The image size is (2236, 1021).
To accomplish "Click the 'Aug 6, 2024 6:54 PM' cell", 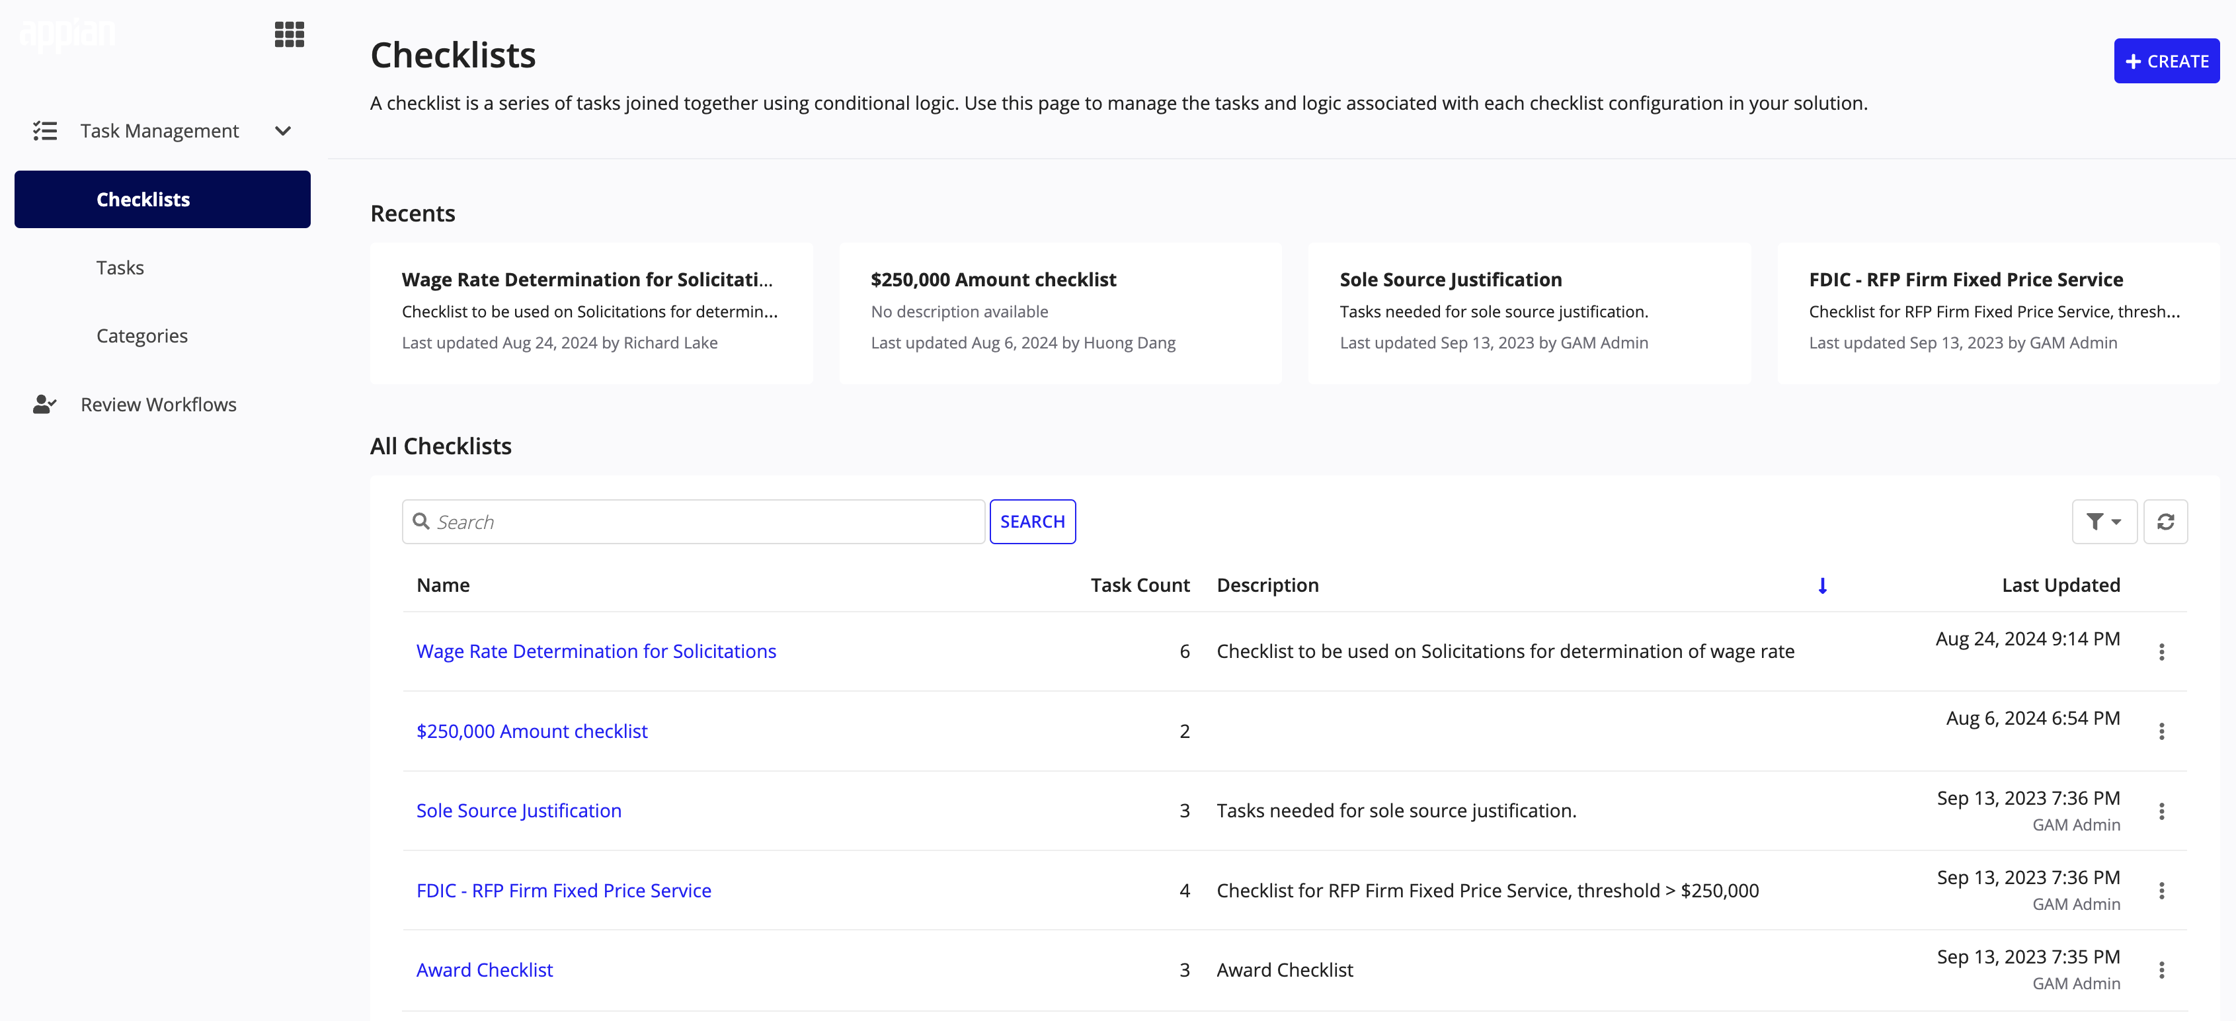I will point(2033,719).
